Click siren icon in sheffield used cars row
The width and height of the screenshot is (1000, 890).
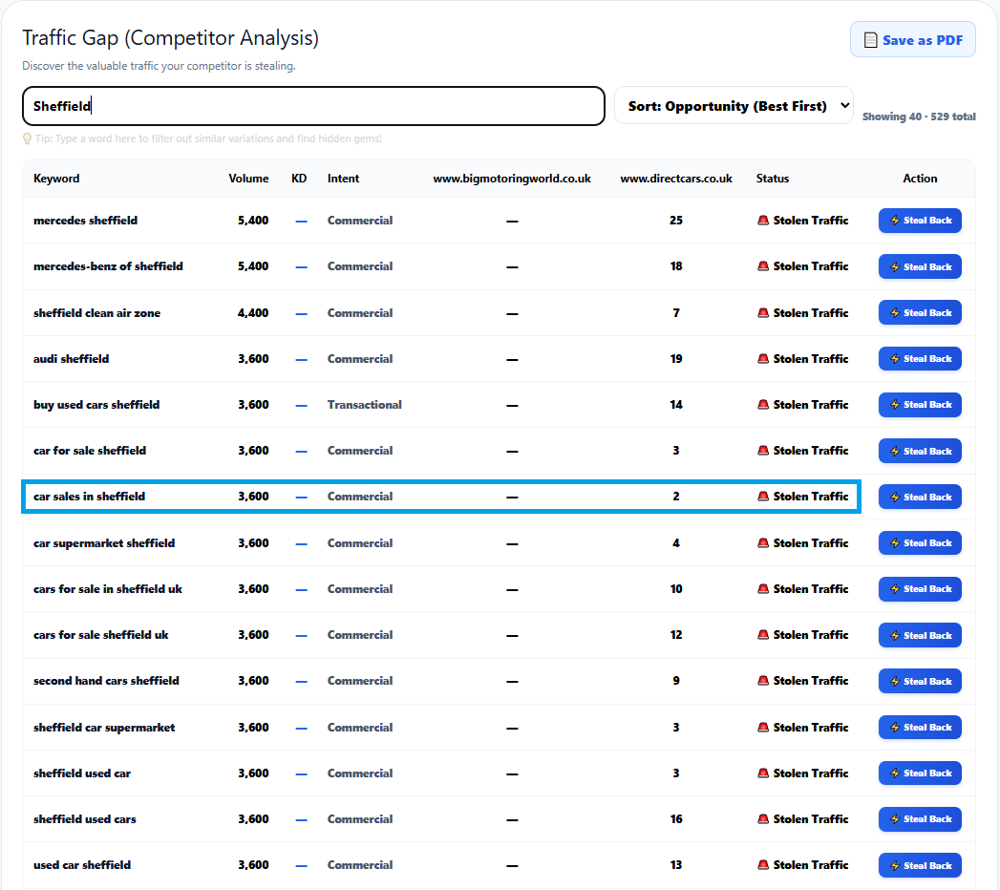pos(763,819)
